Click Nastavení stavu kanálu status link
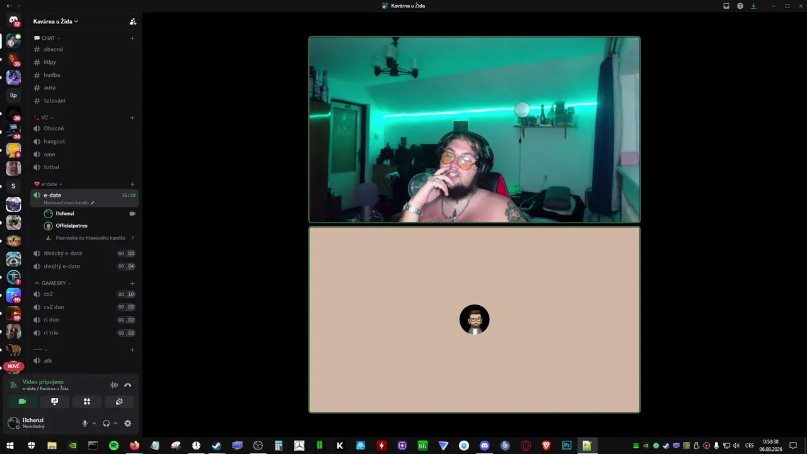This screenshot has height=454, width=807. 69,203
